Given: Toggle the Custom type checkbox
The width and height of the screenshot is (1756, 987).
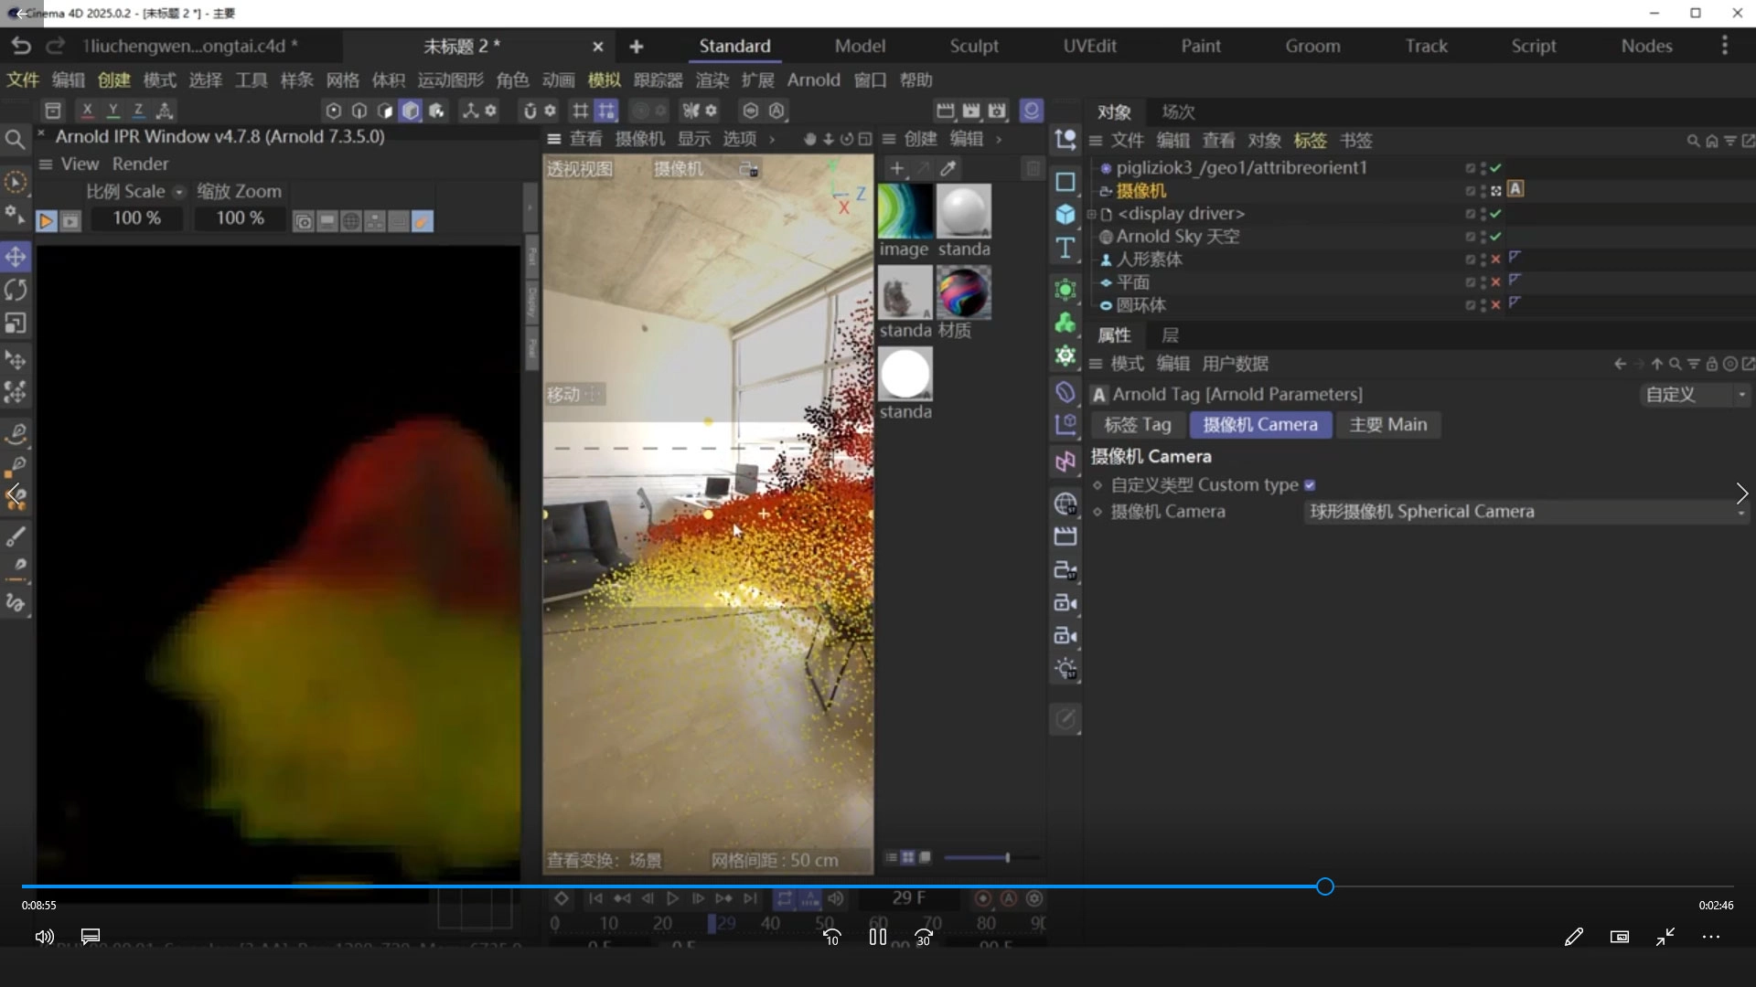Looking at the screenshot, I should click(1310, 485).
